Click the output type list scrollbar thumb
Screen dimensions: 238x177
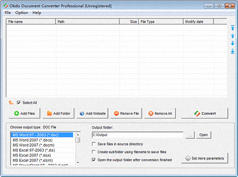pyautogui.click(x=78, y=140)
